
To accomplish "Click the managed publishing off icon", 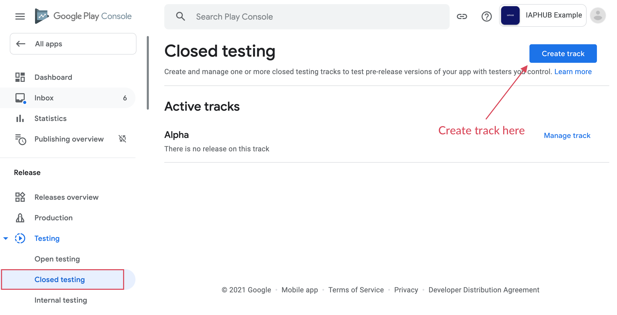I will tap(122, 139).
